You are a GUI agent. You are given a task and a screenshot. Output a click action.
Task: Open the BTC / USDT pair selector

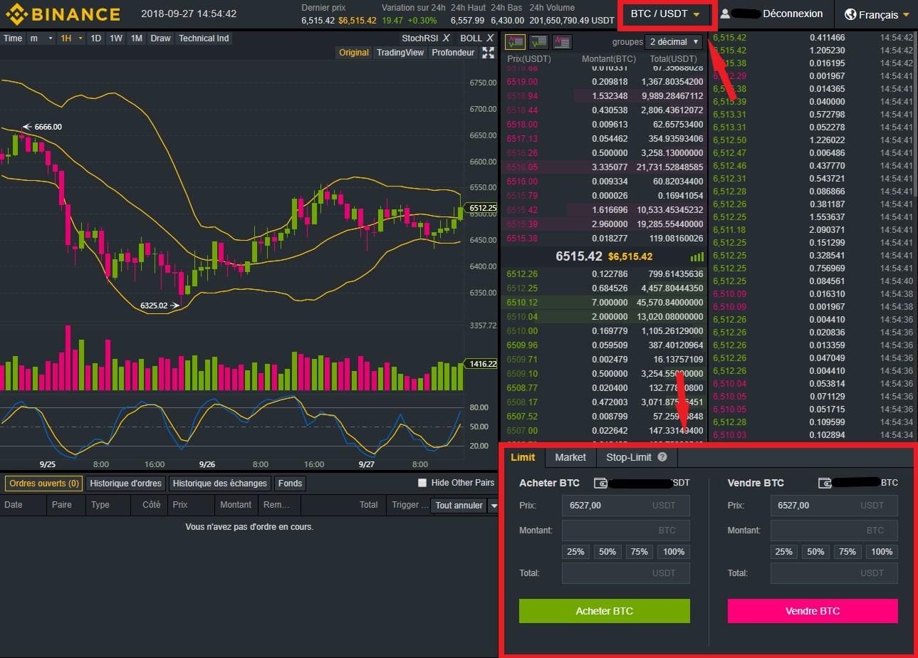(665, 14)
